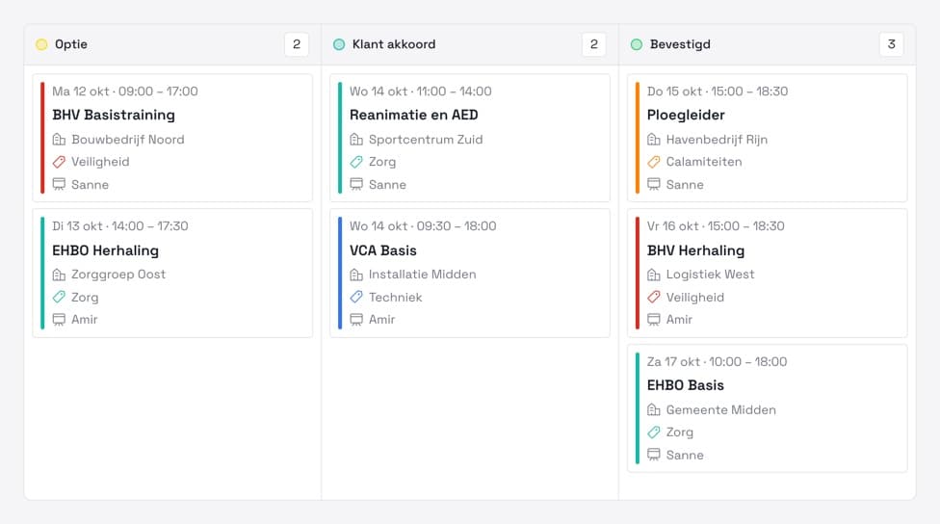940x524 pixels.
Task: Click the building icon beside Logistiek West
Action: coord(653,275)
